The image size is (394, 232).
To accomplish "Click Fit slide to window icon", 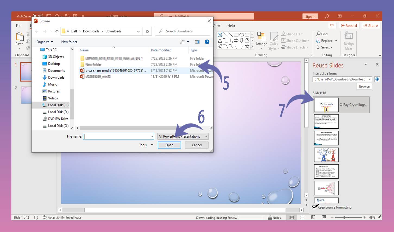I will point(380,218).
